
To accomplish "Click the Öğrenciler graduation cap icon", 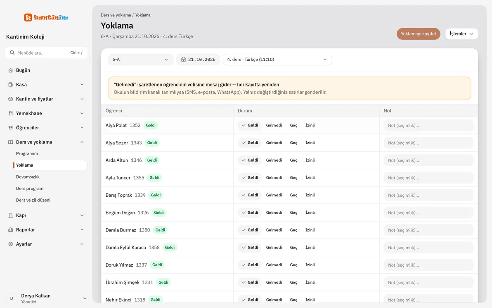I will coord(11,128).
